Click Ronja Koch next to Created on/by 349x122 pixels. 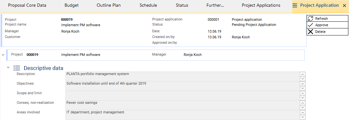240,37
